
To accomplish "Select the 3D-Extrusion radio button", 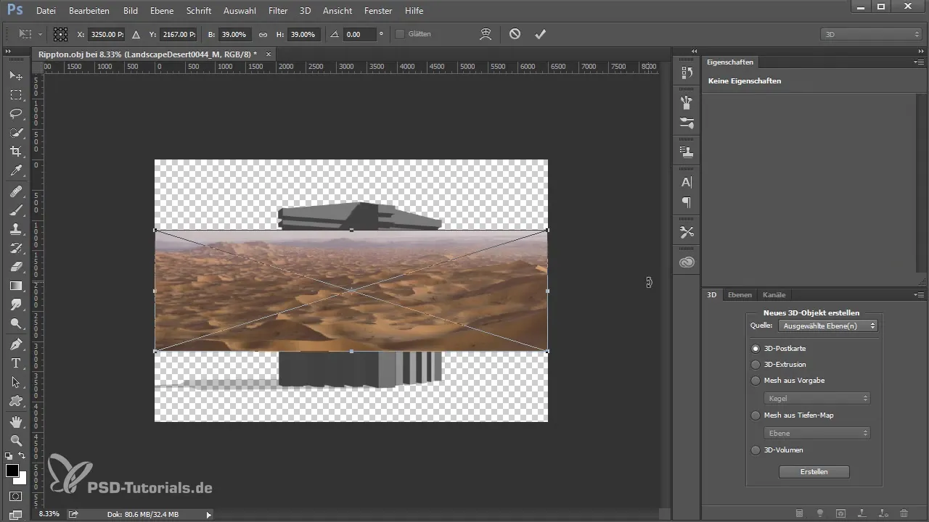I will (756, 365).
